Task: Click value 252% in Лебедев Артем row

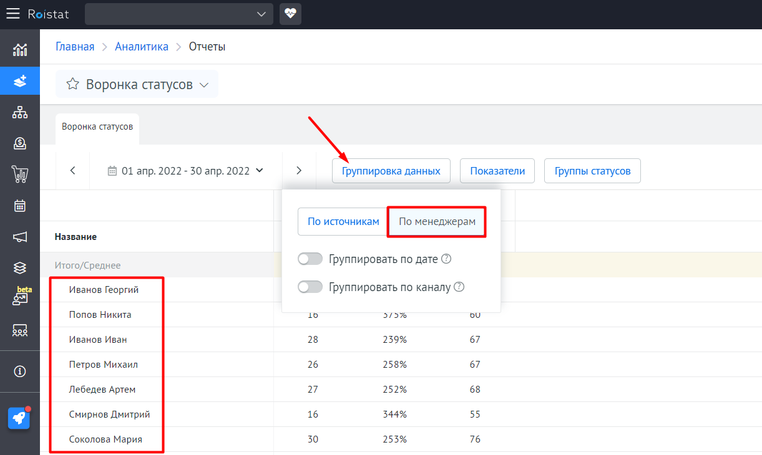Action: [x=395, y=390]
